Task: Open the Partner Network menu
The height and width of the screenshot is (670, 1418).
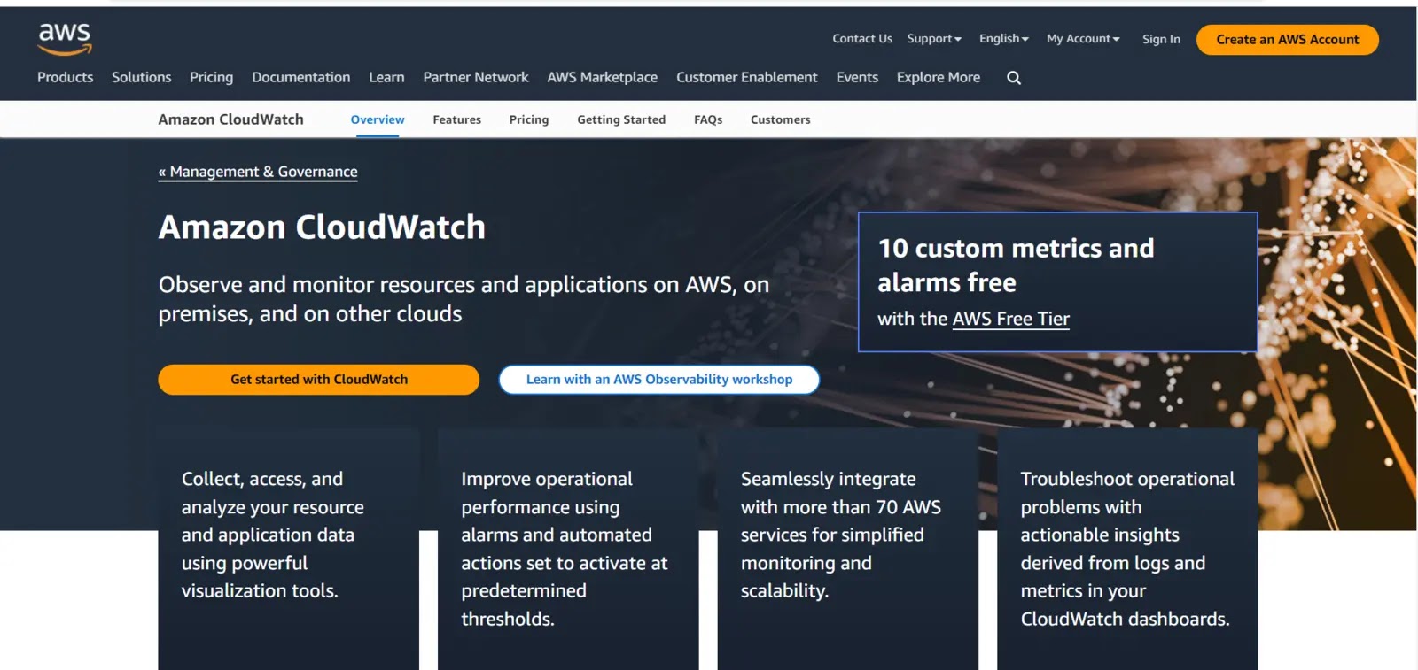Action: click(x=476, y=77)
